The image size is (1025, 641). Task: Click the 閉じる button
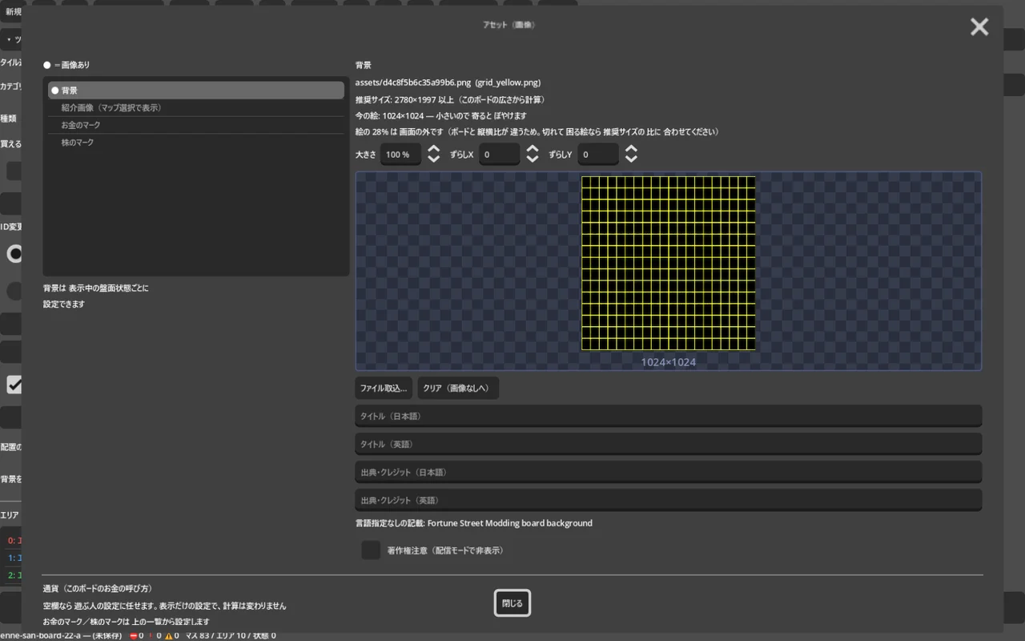coord(512,603)
